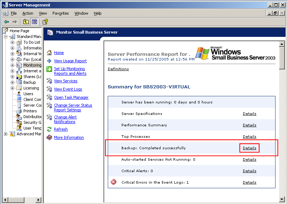Click the red critical error icon
The image size is (287, 204).
[114, 182]
